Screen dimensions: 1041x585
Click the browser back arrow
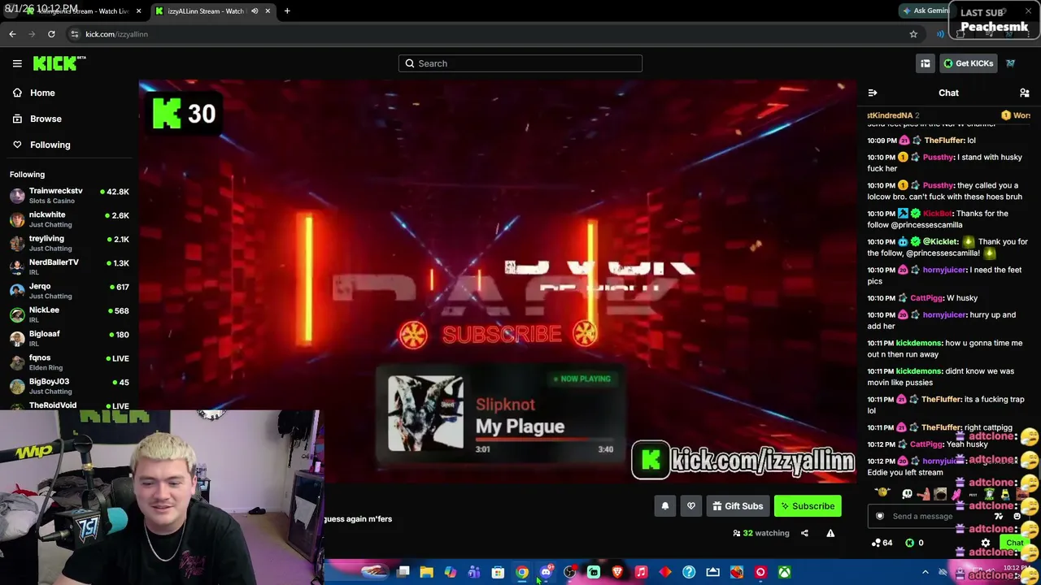tap(12, 34)
